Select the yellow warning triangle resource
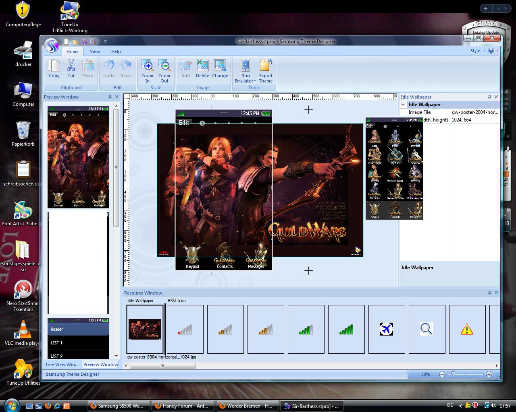516x412 pixels. click(467, 329)
